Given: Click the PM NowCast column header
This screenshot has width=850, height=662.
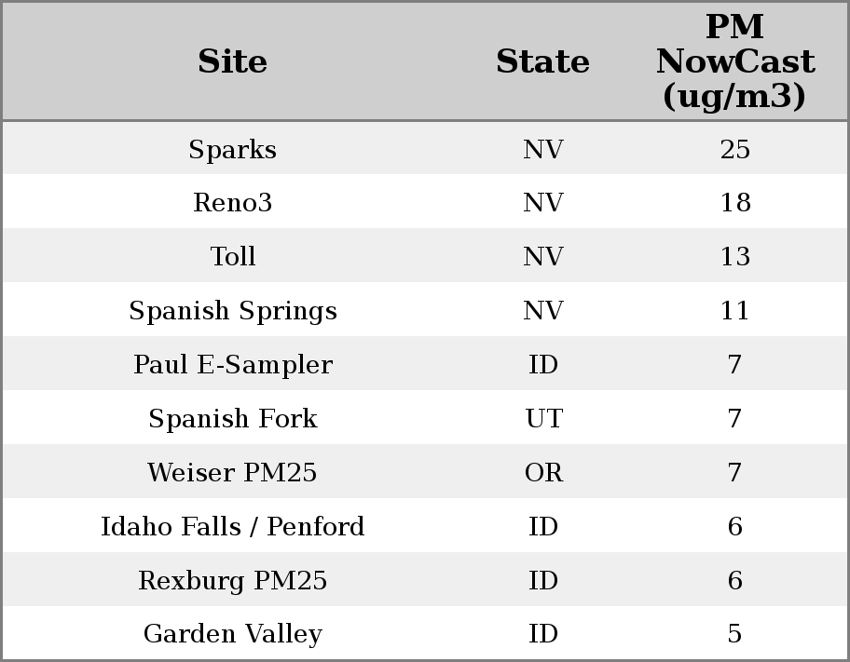Looking at the screenshot, I should (x=734, y=62).
